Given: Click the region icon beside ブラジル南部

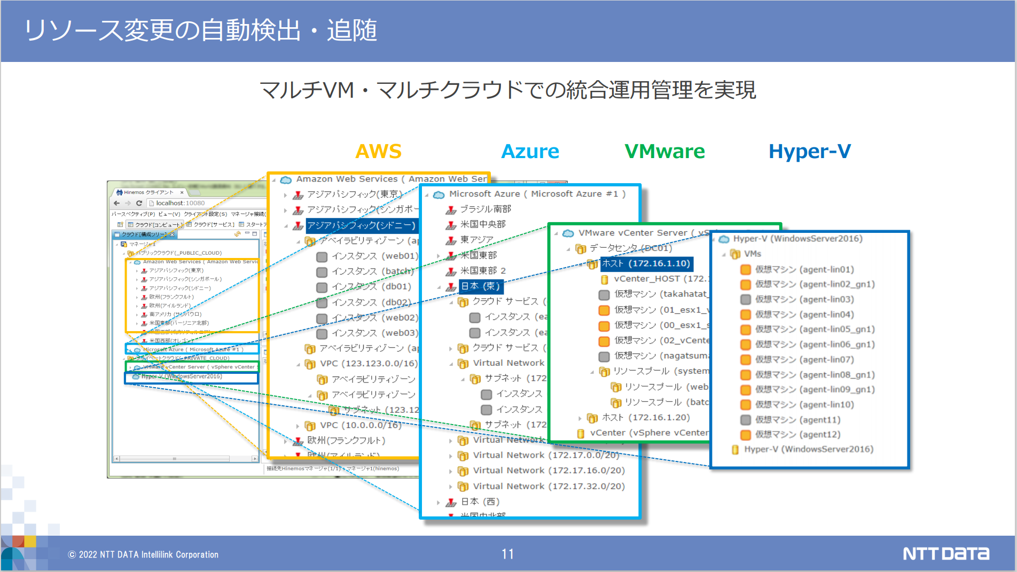Looking at the screenshot, I should point(451,210).
